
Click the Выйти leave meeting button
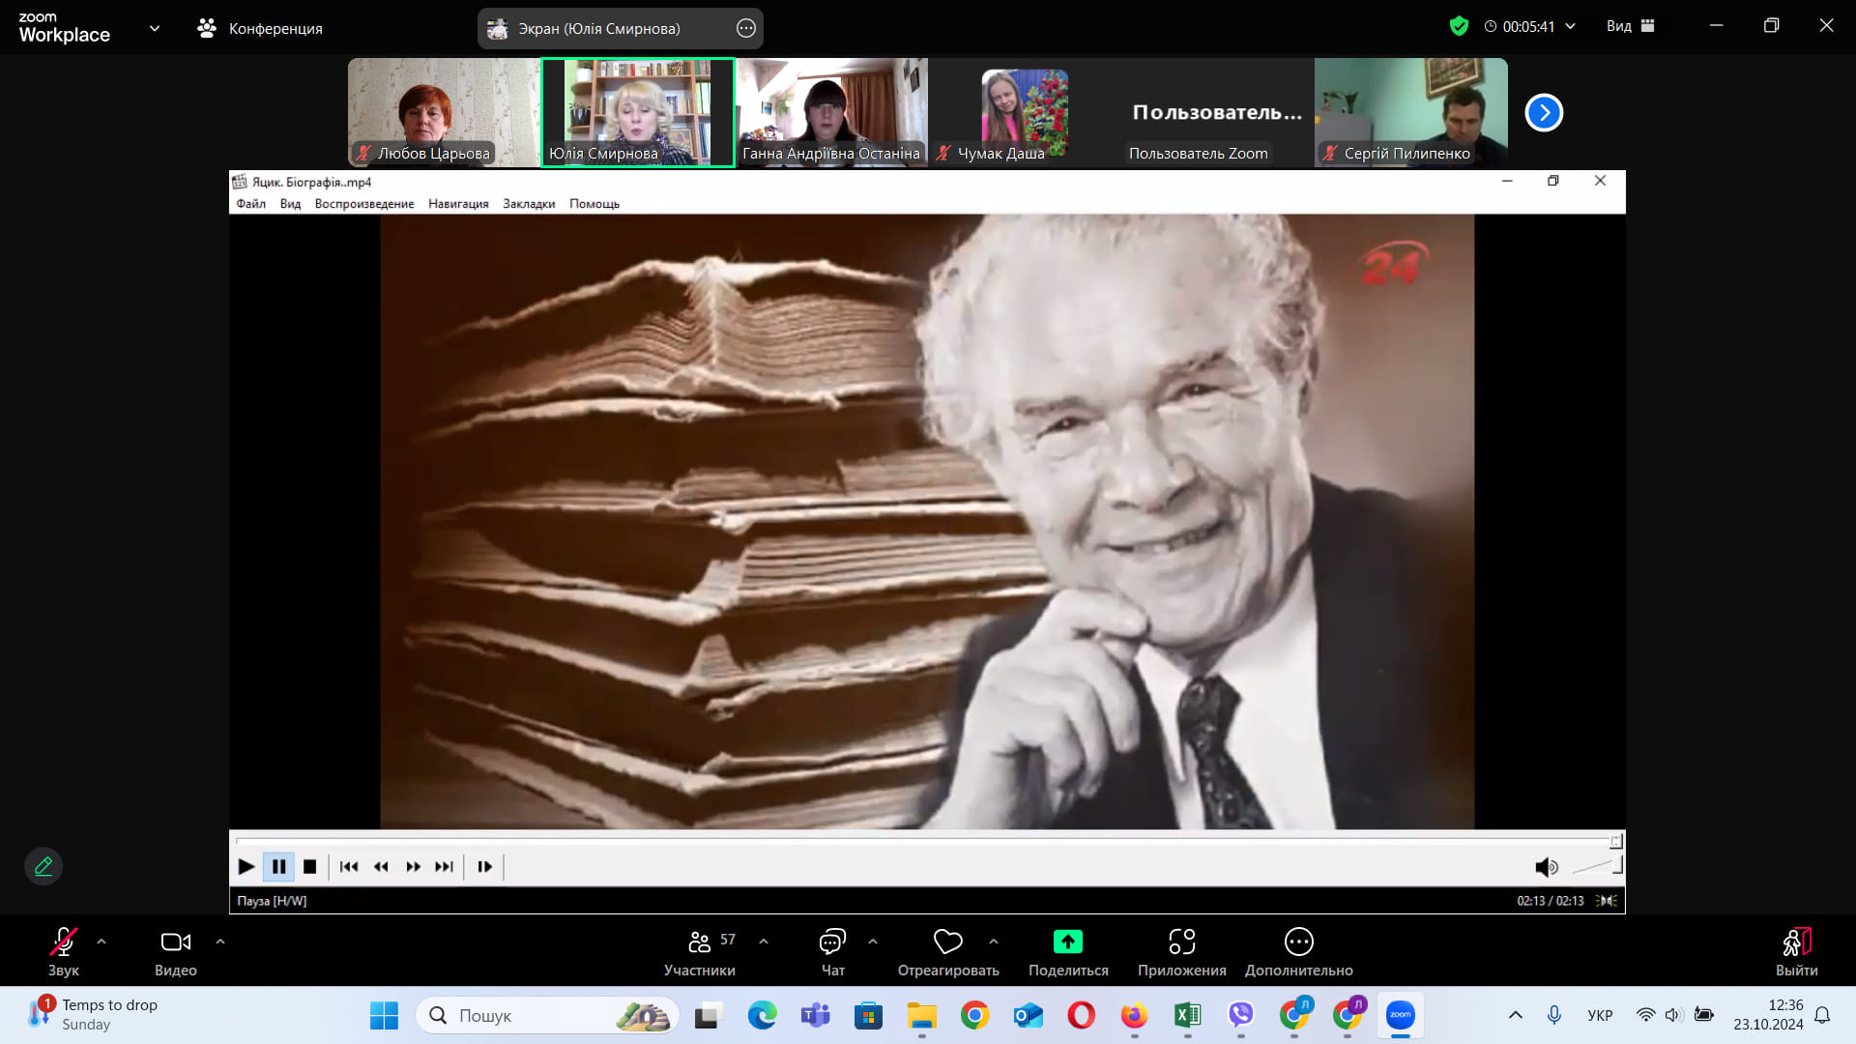click(1796, 952)
